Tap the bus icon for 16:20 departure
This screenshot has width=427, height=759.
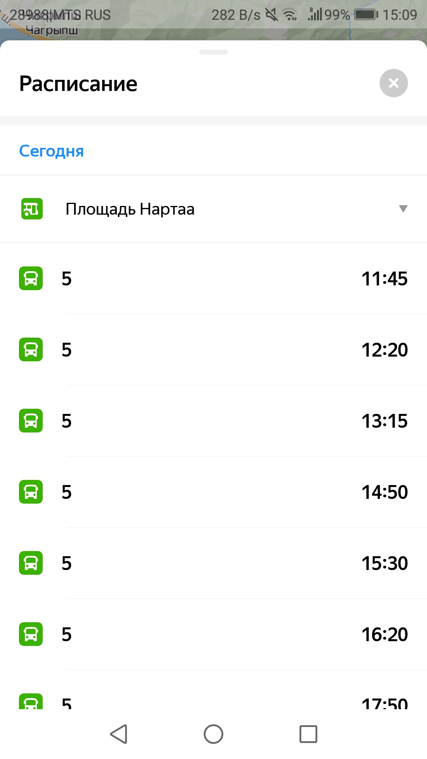point(31,634)
